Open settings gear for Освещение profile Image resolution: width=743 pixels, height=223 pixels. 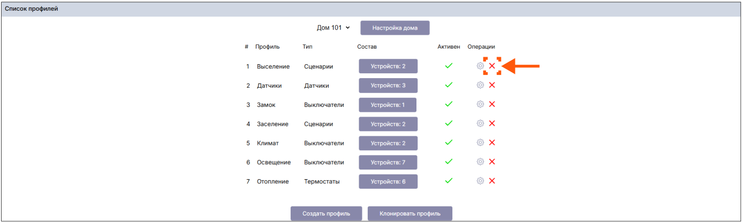click(480, 162)
